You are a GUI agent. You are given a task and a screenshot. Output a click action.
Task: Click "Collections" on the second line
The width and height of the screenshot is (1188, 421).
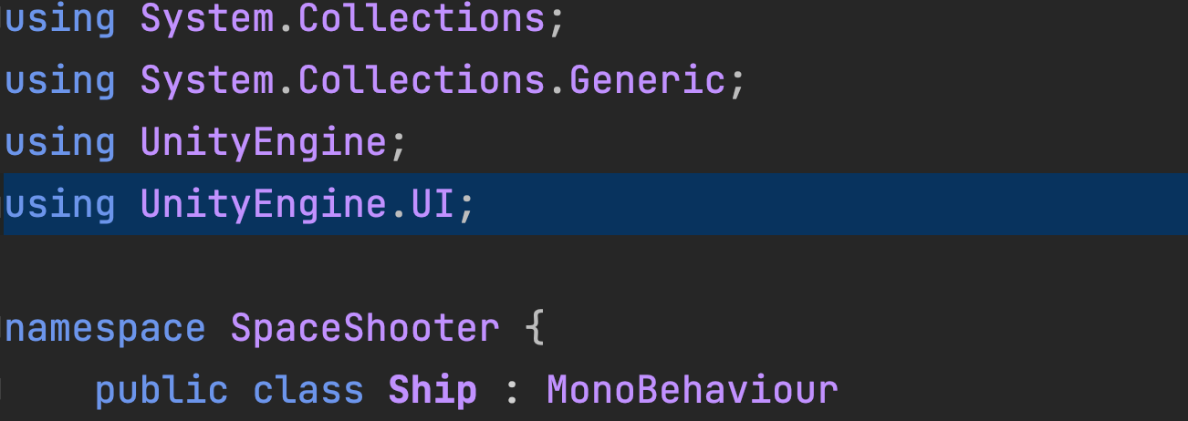(x=422, y=81)
